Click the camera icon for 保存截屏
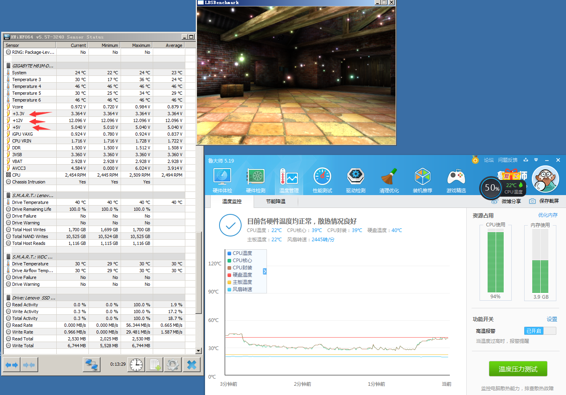566x395 pixels. pos(532,201)
